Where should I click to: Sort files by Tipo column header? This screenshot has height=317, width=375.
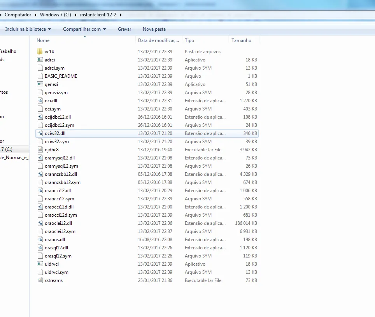[x=205, y=40]
